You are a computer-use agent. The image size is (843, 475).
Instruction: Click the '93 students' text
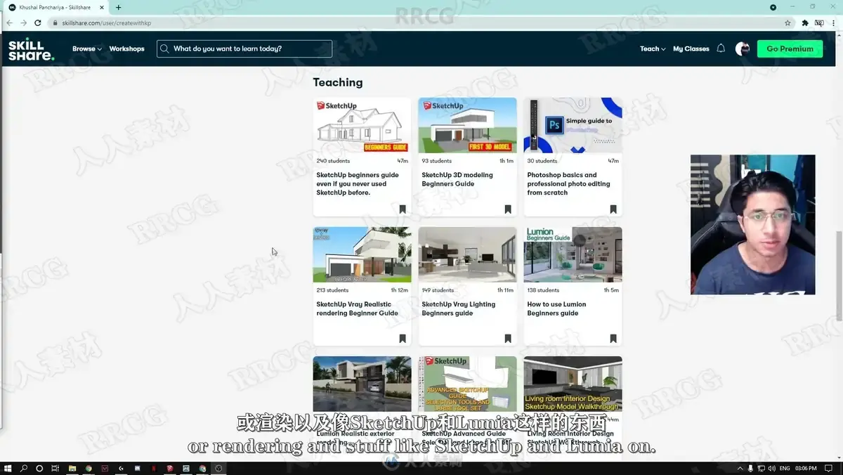437,161
